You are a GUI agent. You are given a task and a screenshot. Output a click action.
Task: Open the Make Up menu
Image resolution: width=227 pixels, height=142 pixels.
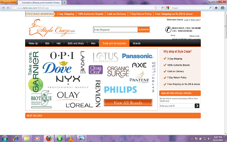(33, 43)
